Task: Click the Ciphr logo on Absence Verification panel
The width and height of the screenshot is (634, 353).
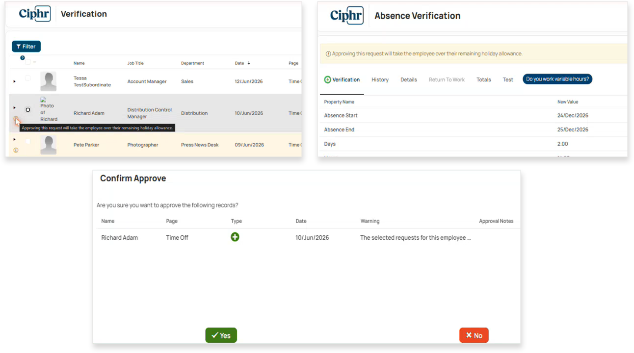Action: (347, 16)
